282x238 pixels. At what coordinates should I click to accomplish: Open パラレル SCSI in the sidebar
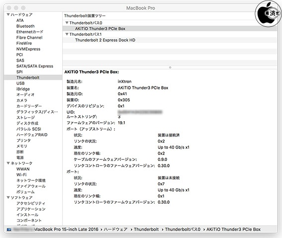[28, 129]
